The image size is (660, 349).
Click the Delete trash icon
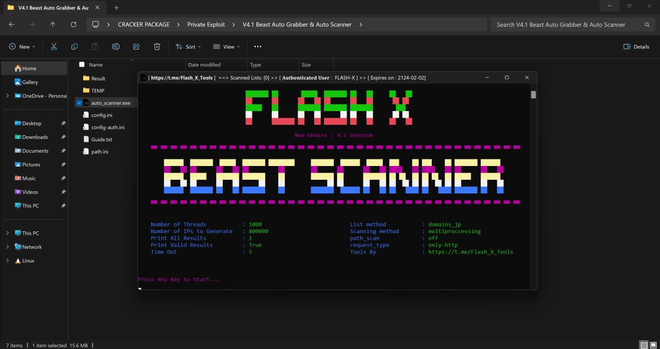point(157,47)
